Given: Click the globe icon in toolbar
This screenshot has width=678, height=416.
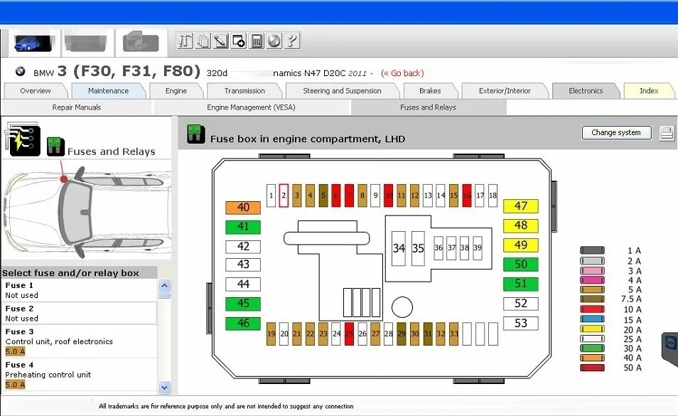Looking at the screenshot, I should [x=274, y=41].
